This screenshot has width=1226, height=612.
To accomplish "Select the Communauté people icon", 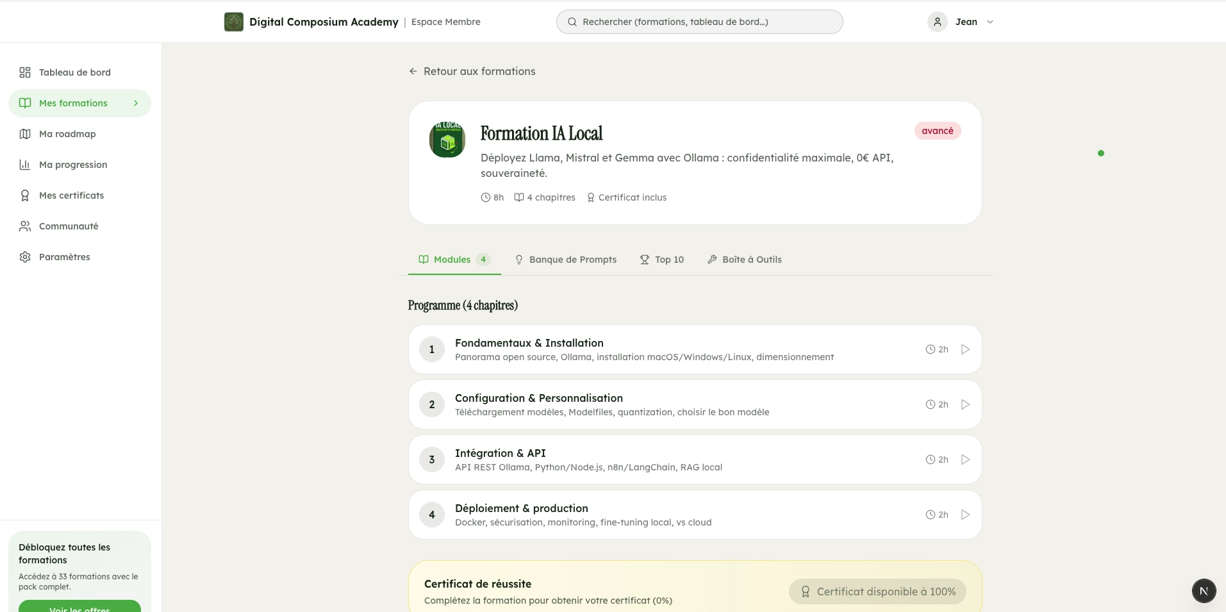I will coord(24,226).
